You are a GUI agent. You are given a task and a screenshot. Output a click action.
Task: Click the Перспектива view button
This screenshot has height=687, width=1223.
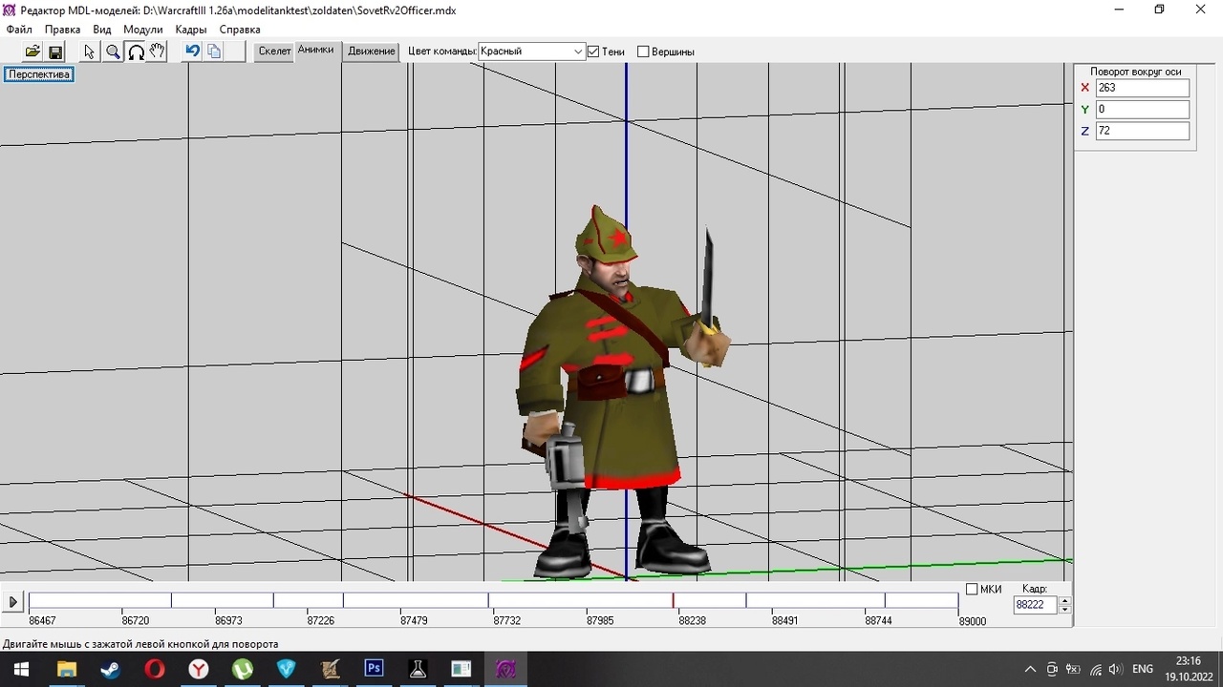point(39,74)
